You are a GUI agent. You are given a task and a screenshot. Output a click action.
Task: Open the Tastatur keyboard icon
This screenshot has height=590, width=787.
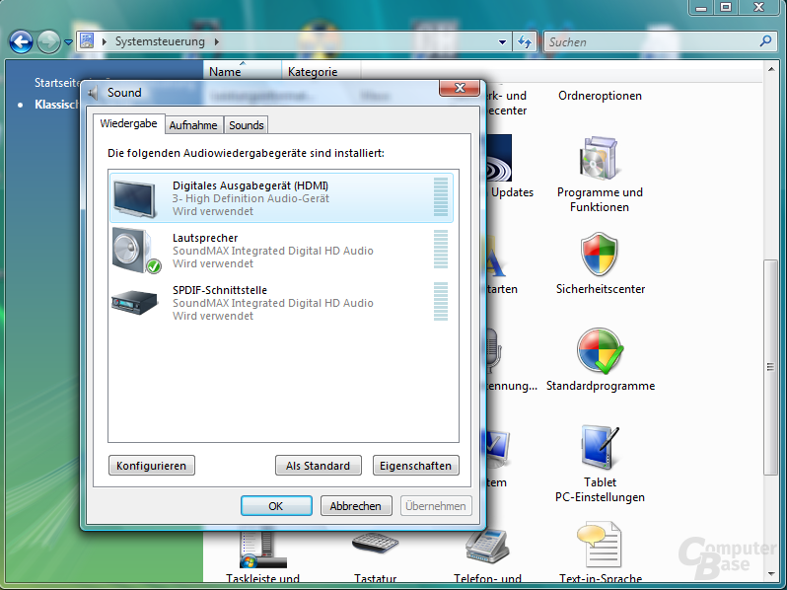[x=375, y=544]
